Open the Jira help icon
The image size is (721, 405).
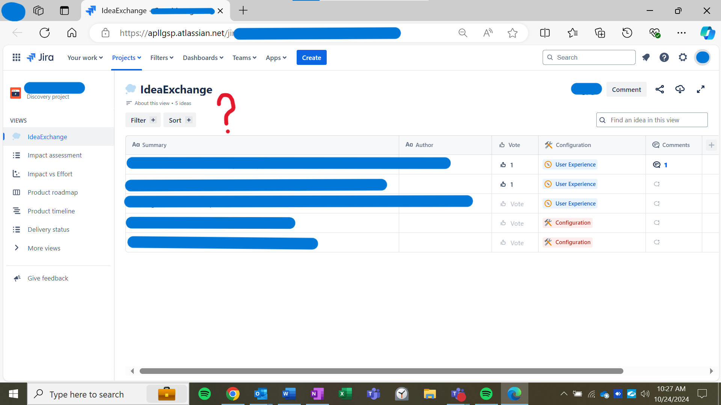tap(664, 57)
